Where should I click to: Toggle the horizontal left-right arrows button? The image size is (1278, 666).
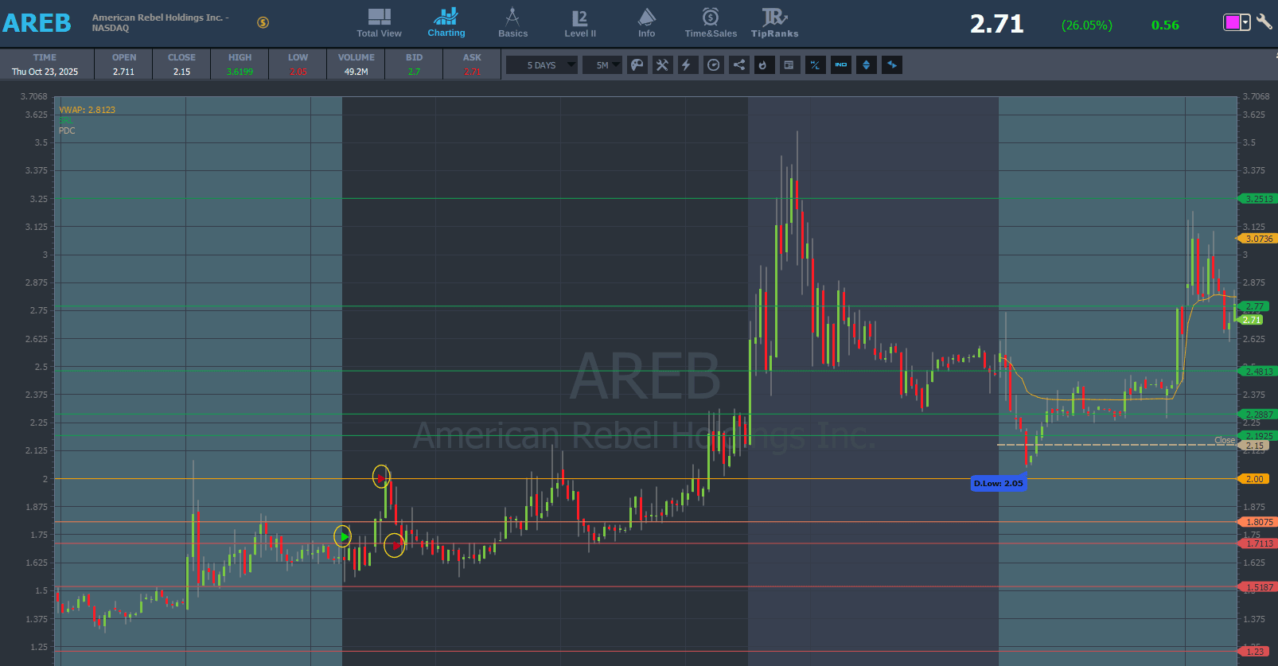(892, 65)
